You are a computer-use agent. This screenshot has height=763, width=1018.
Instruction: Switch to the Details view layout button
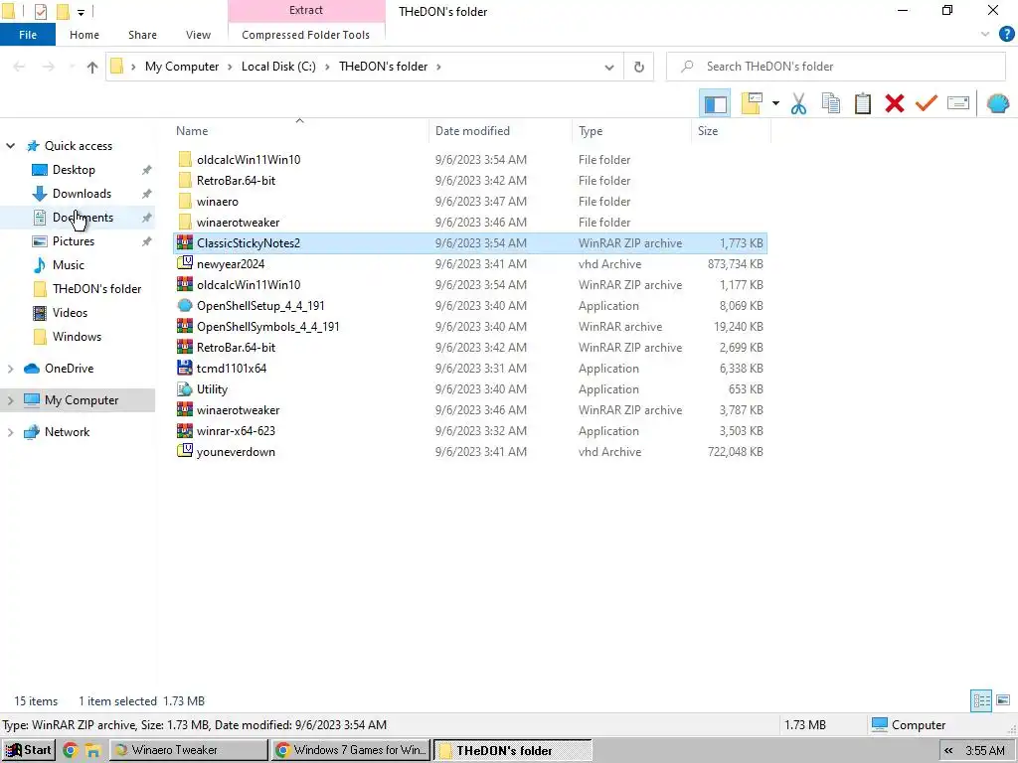(981, 700)
